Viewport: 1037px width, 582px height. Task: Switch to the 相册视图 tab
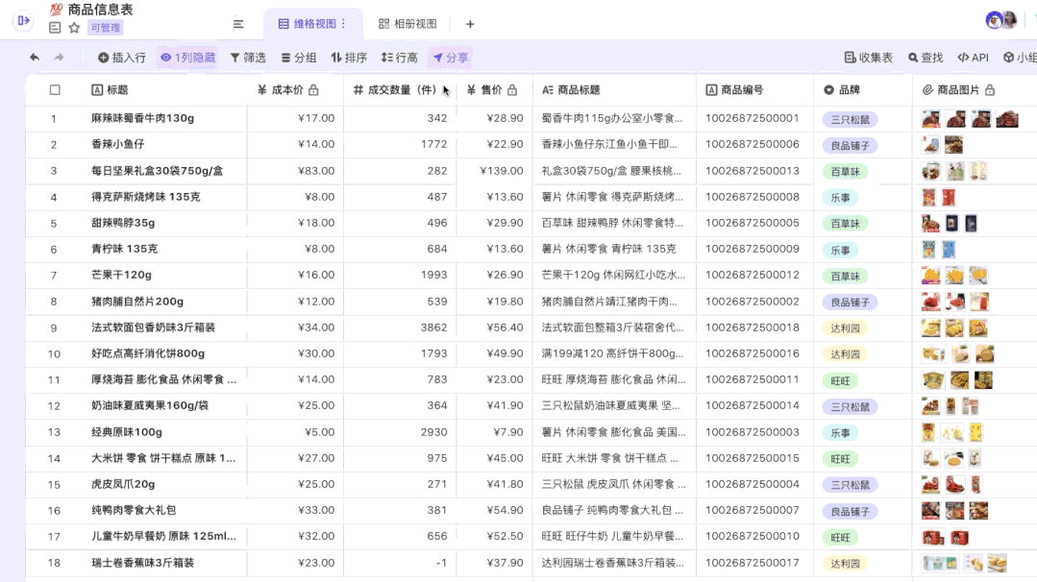pyautogui.click(x=407, y=24)
